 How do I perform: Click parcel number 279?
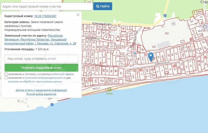pyautogui.click(x=89, y=68)
